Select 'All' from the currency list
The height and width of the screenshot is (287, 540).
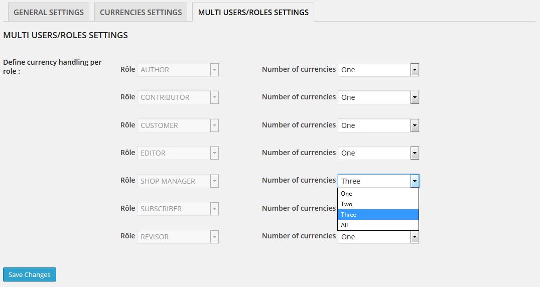378,225
